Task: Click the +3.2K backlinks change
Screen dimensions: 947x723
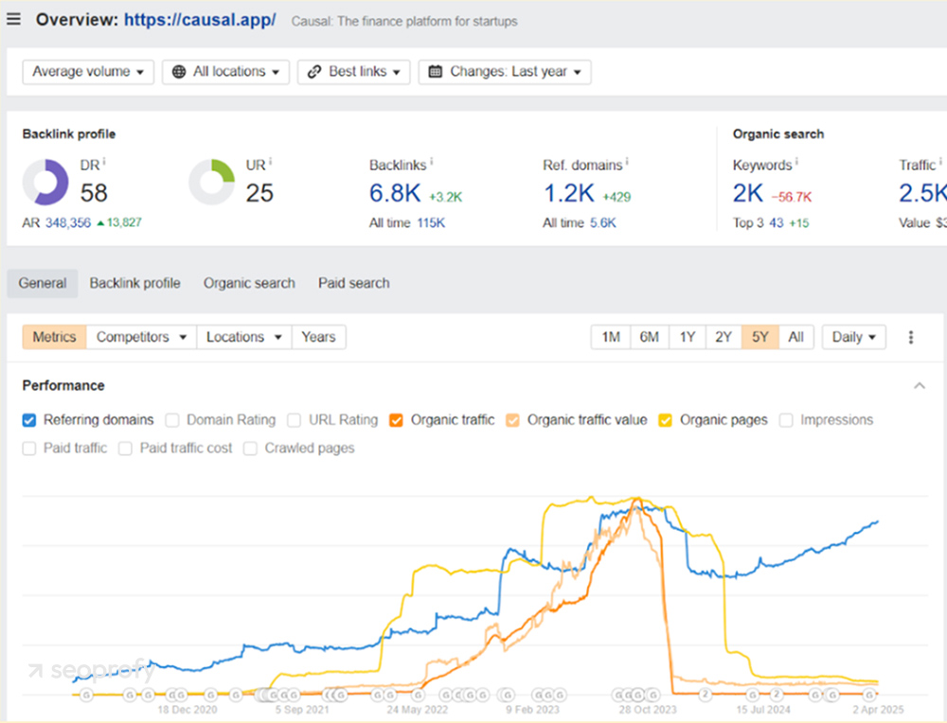Action: pos(446,197)
